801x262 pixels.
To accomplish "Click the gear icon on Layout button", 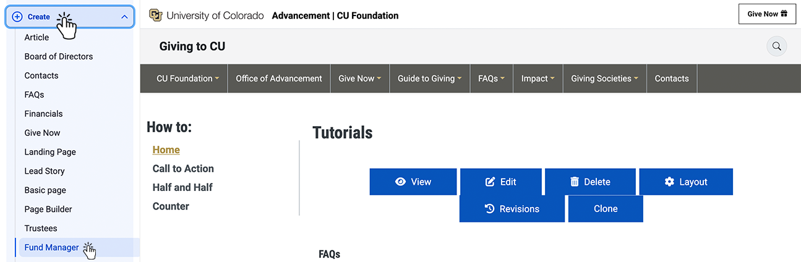I will [x=669, y=182].
